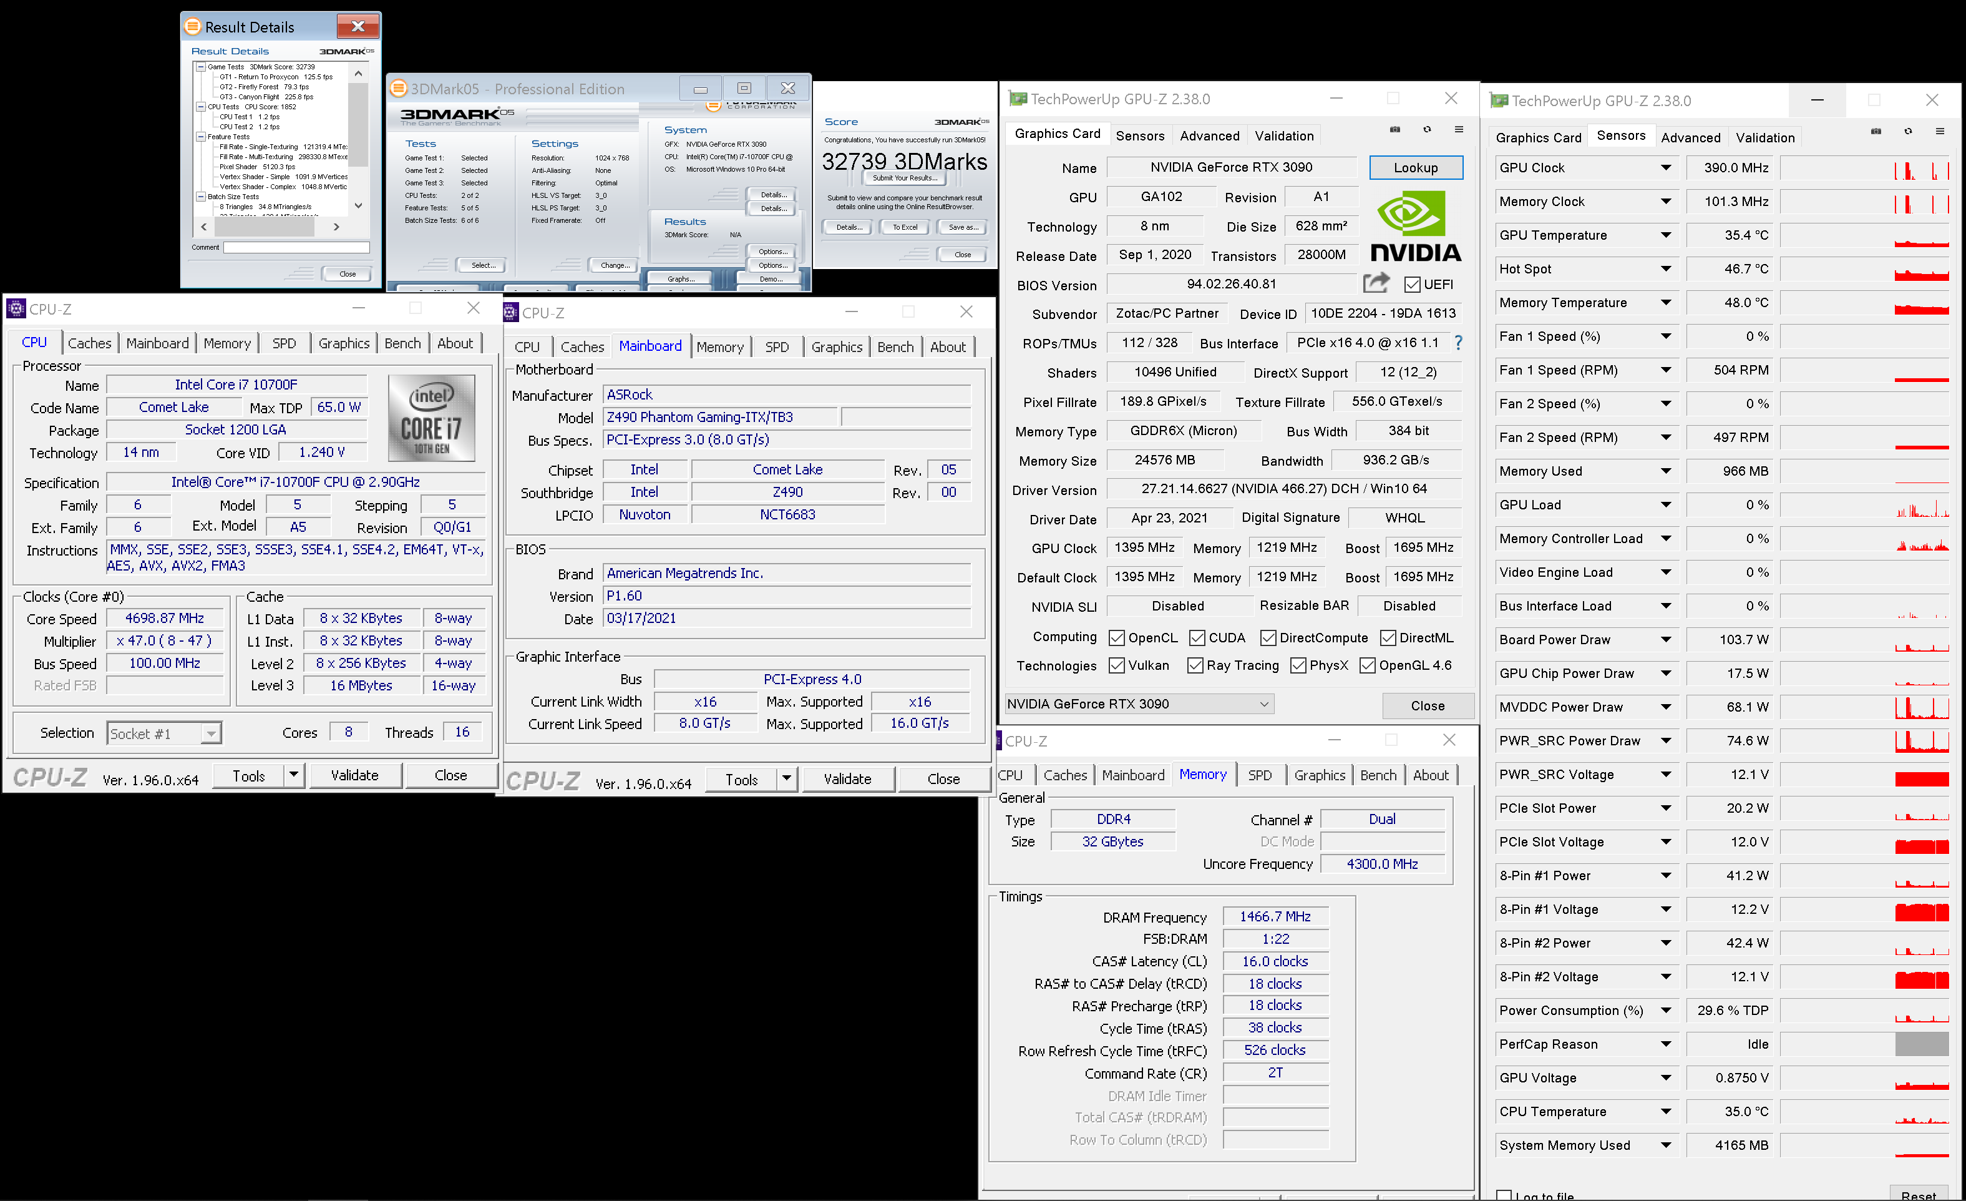This screenshot has width=1966, height=1201.
Task: Click the 3DMark05 orange title bar icon
Action: [x=398, y=89]
